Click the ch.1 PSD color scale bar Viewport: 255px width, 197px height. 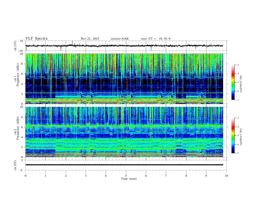pos(233,82)
